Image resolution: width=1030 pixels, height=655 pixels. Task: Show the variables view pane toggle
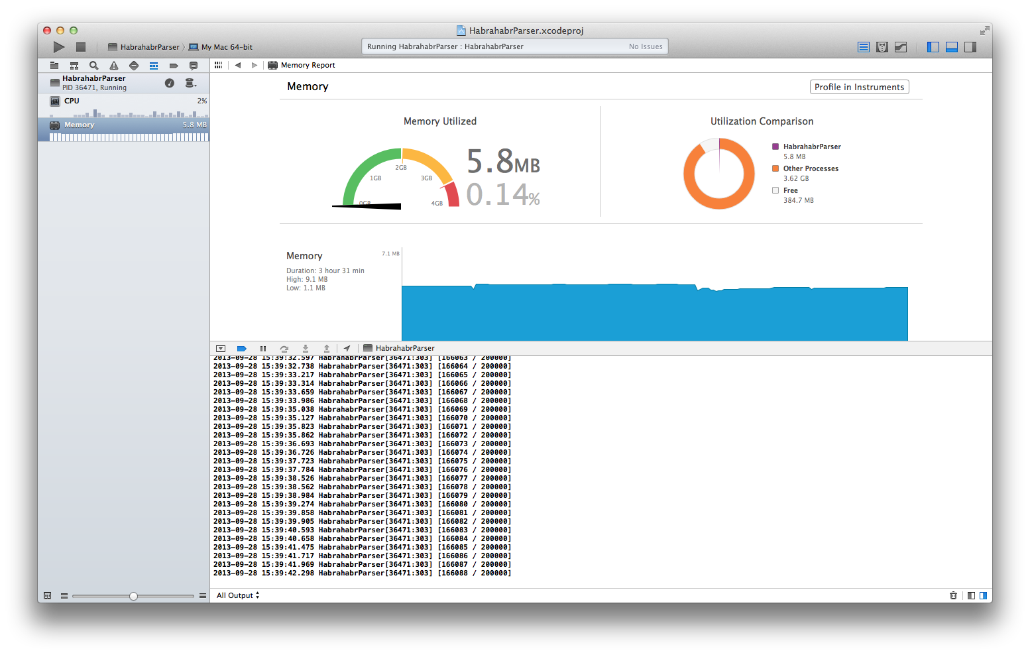pyautogui.click(x=971, y=595)
